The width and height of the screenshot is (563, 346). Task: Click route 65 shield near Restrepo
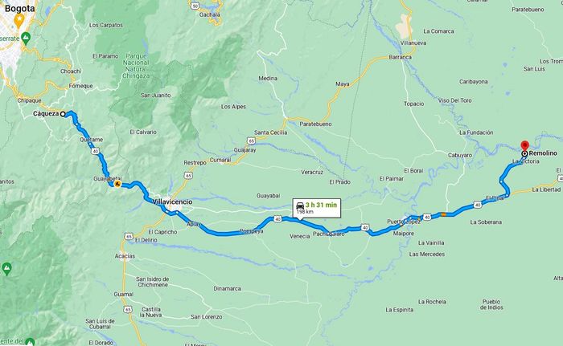click(x=188, y=175)
